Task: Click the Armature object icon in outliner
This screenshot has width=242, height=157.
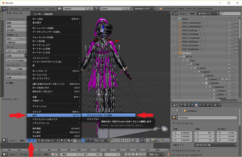Action: 180,53
